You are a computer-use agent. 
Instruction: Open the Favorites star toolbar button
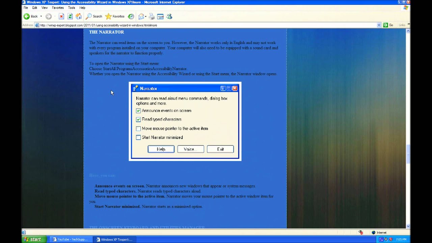click(x=115, y=16)
